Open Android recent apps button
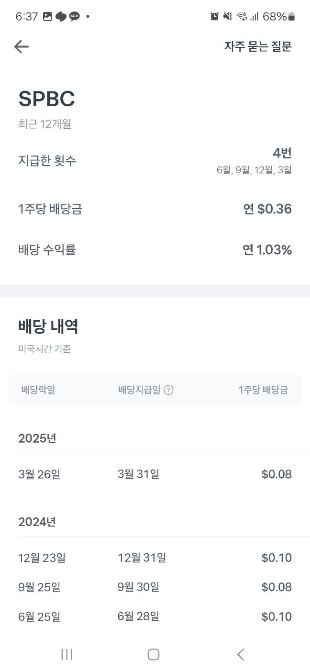The width and height of the screenshot is (310, 672). [x=67, y=654]
